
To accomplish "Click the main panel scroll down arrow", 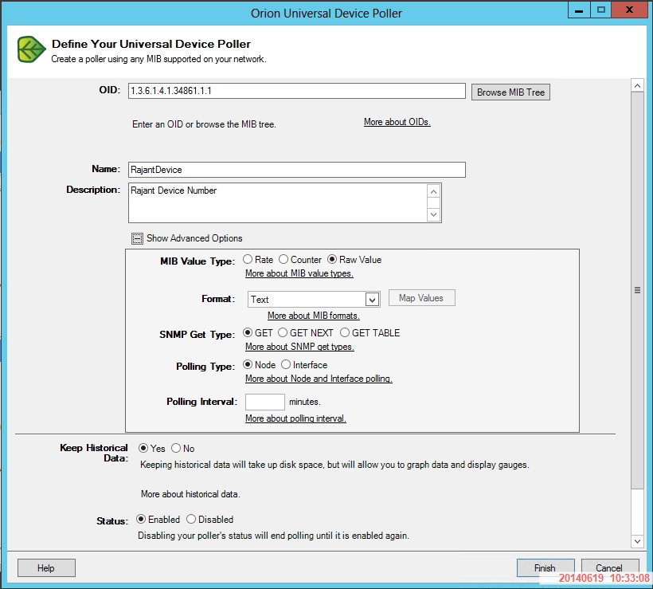I will [x=637, y=541].
